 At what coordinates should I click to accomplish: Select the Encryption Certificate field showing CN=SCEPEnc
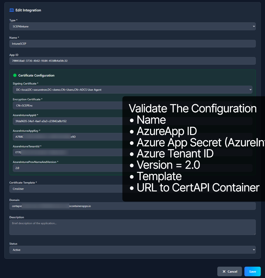coord(64,105)
